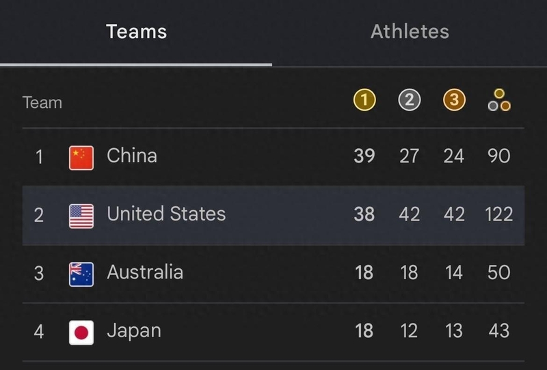Click the China flag icon
This screenshot has height=370, width=547.
point(81,157)
